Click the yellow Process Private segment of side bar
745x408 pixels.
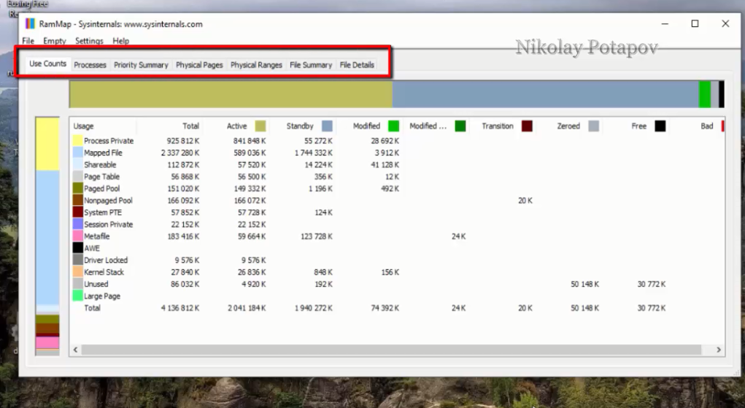[47, 144]
